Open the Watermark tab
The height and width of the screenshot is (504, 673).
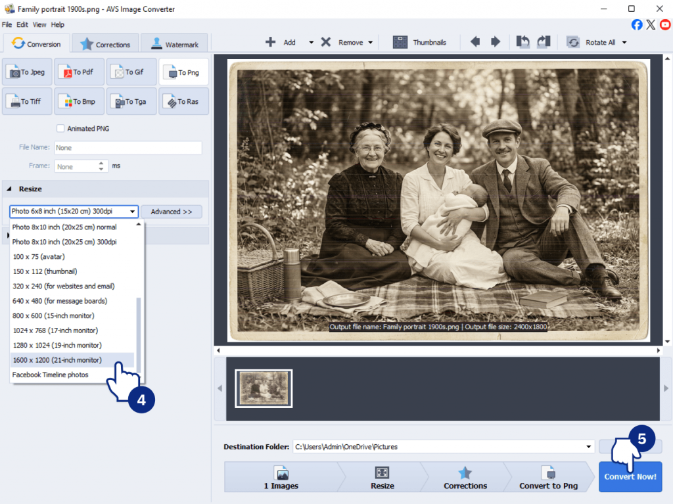(x=174, y=45)
